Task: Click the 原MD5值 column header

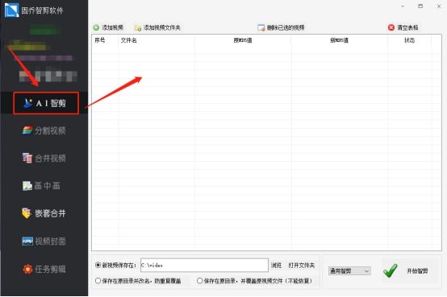Action: (x=243, y=40)
